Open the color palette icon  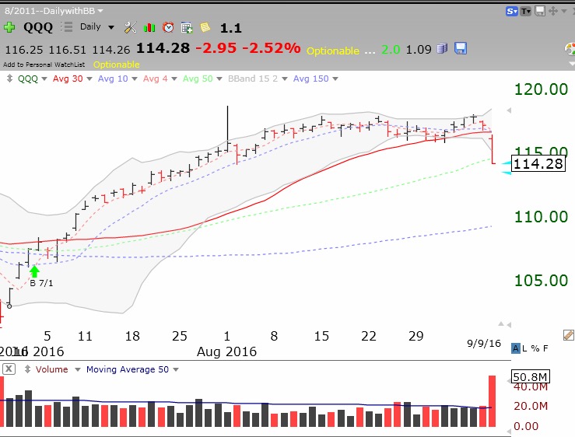point(570,49)
